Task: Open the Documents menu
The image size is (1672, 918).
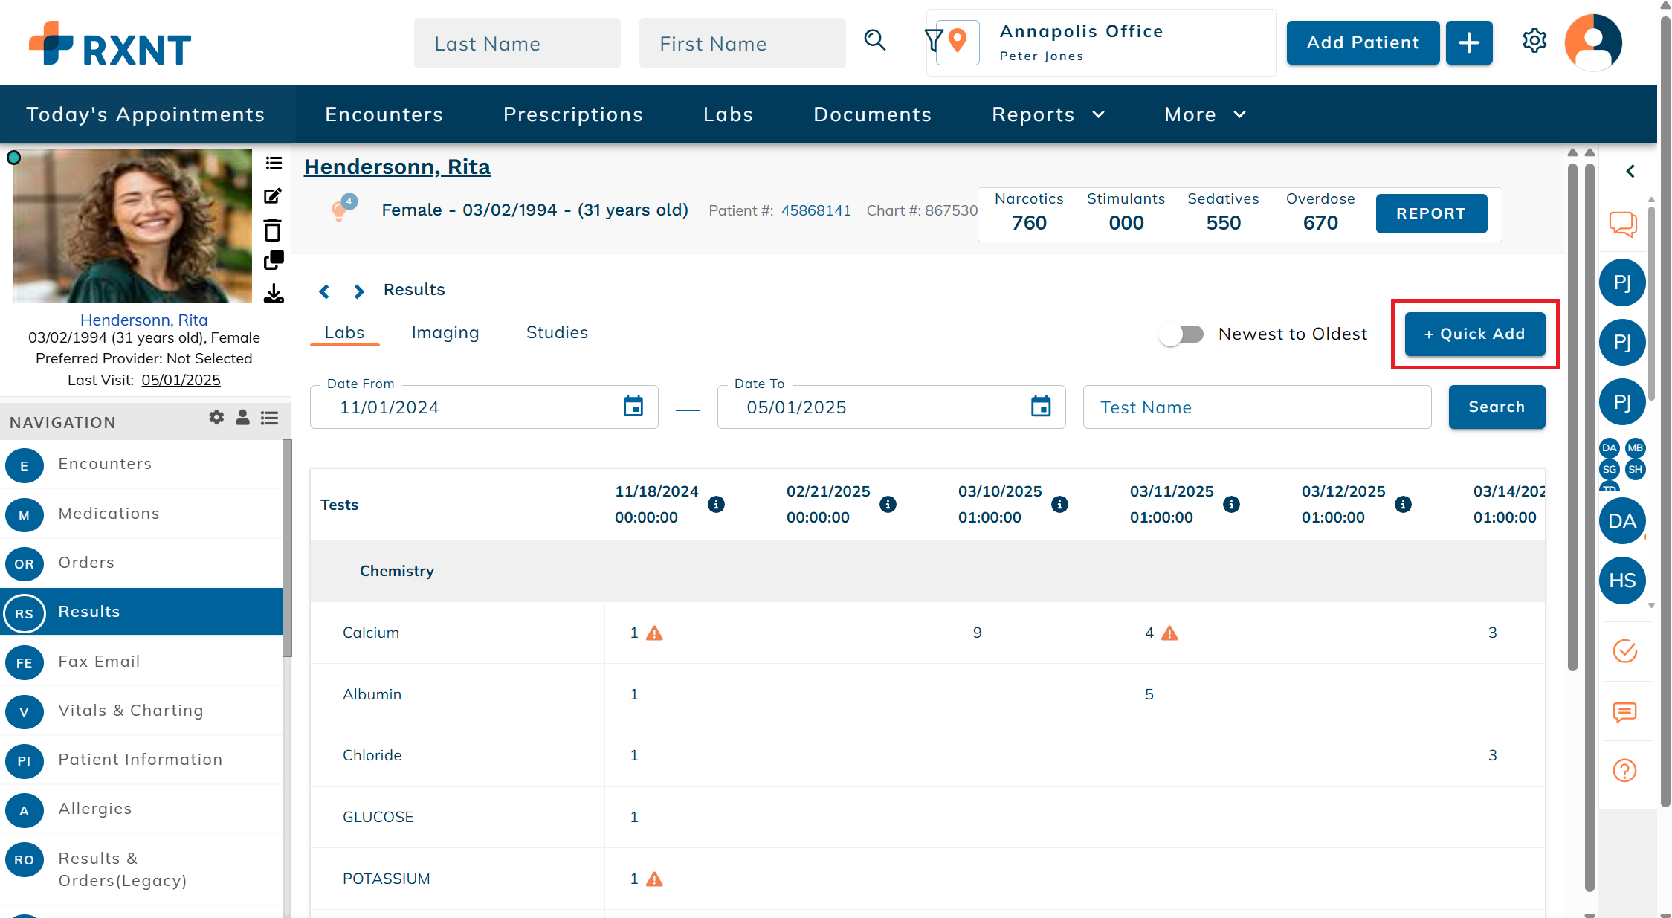Action: (x=873, y=114)
